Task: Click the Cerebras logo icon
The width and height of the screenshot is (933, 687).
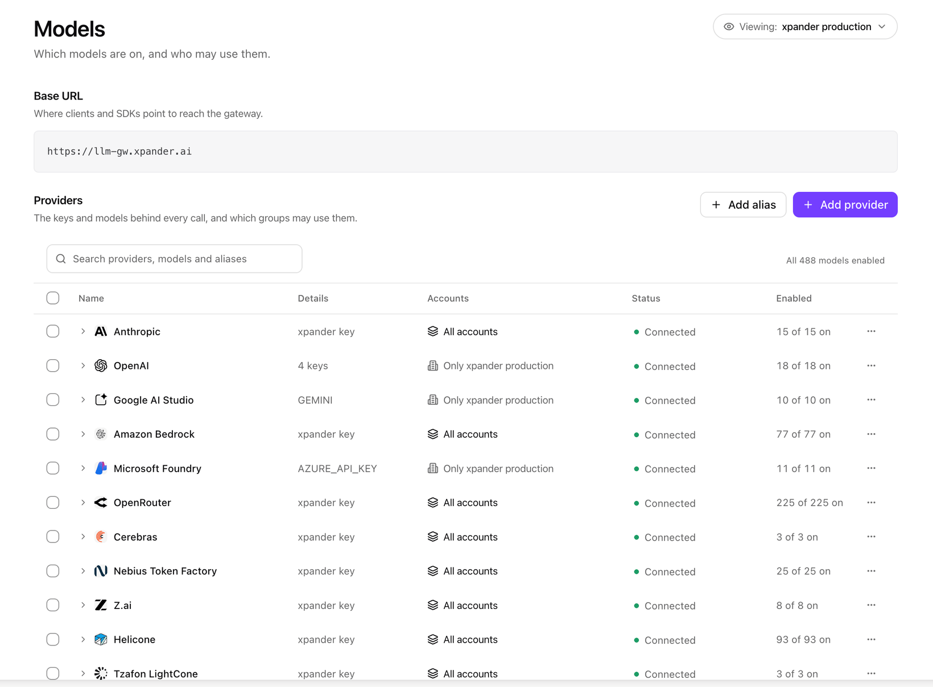Action: [101, 537]
